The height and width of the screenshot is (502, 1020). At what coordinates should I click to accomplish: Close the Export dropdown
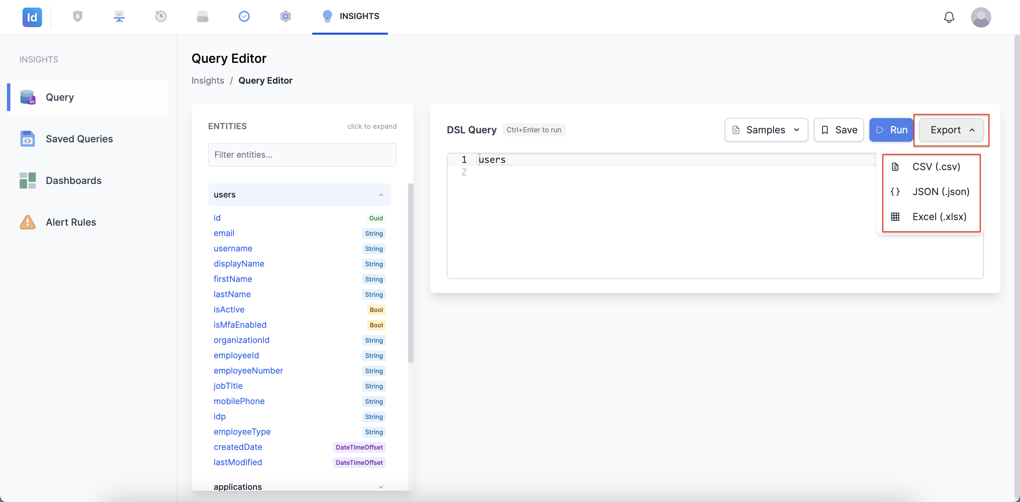click(951, 129)
